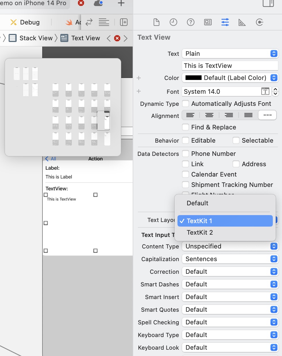This screenshot has height=356, width=282.
Task: Open the Keyboard Look dropdown
Action: [230, 347]
